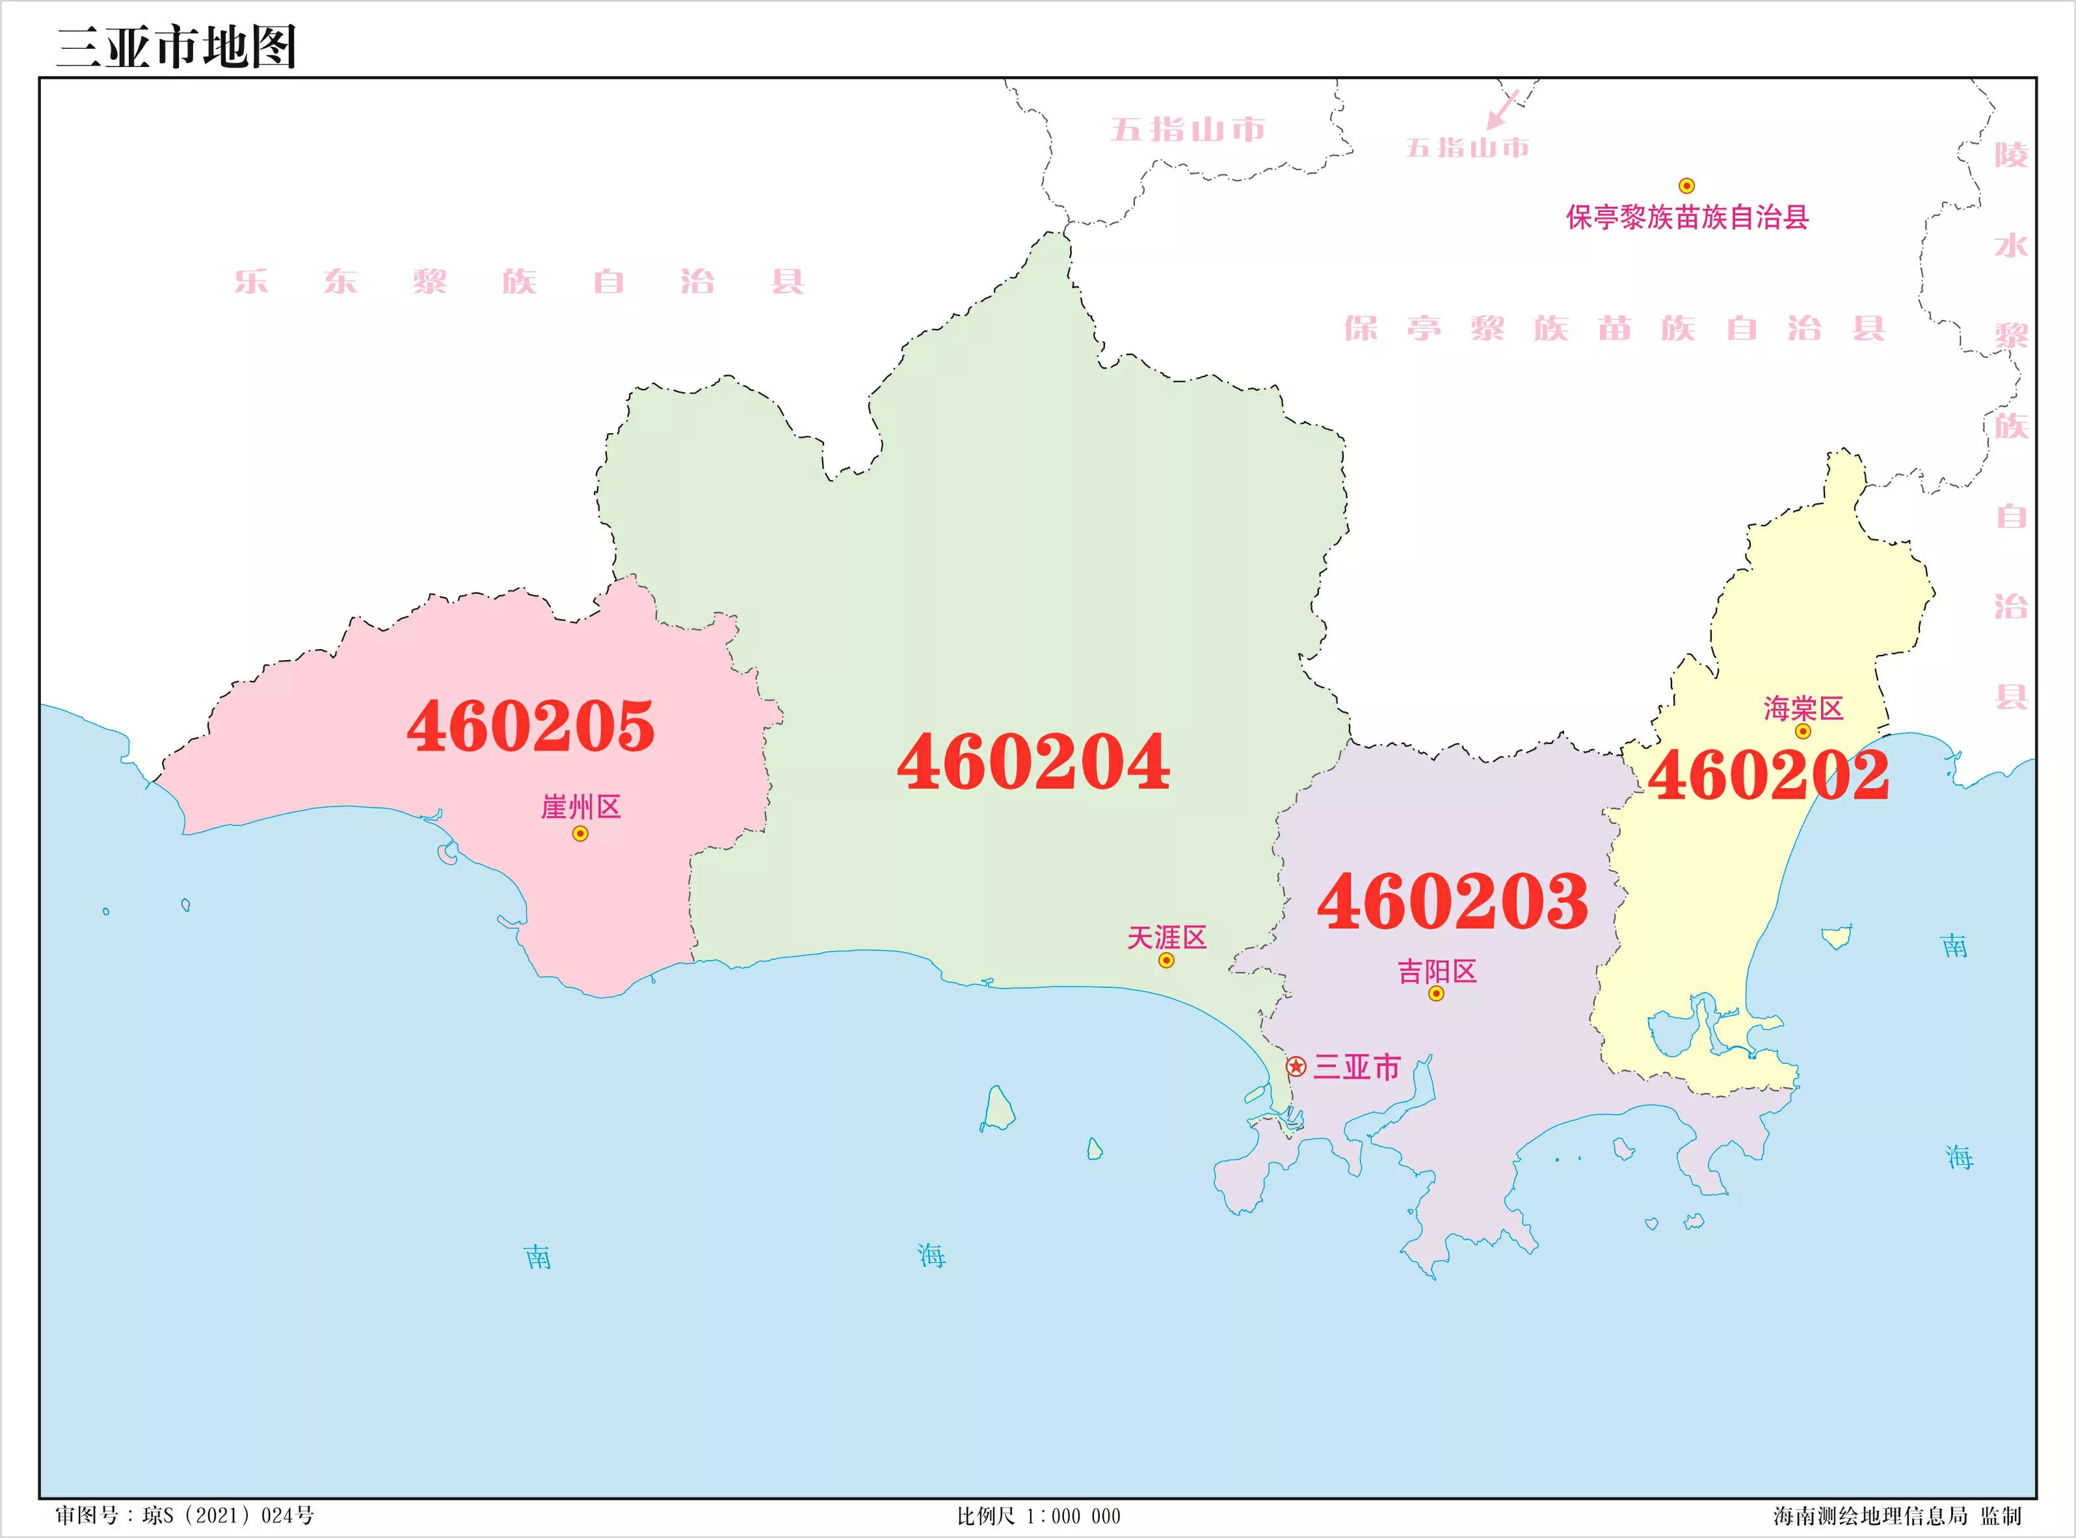The height and width of the screenshot is (1538, 2076).
Task: Click the Tianya District location dot
Action: pos(1165,960)
